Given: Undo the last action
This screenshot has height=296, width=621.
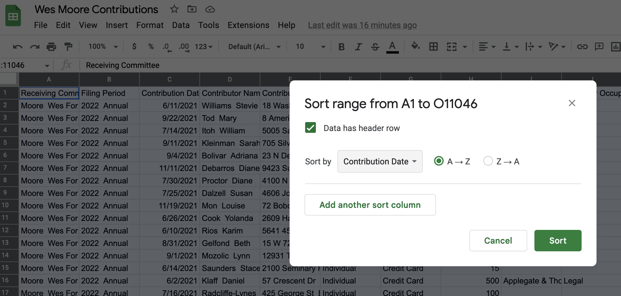Looking at the screenshot, I should (18, 47).
